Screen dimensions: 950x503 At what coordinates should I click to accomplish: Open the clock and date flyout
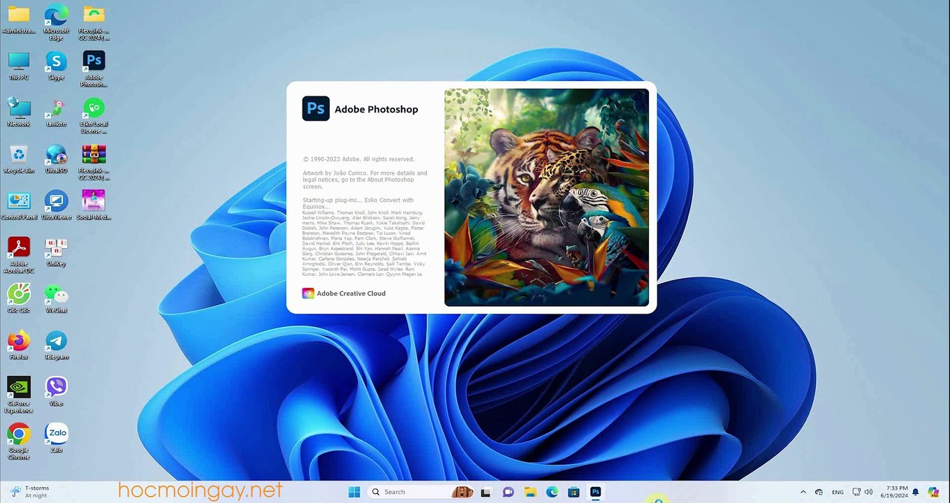tap(896, 492)
